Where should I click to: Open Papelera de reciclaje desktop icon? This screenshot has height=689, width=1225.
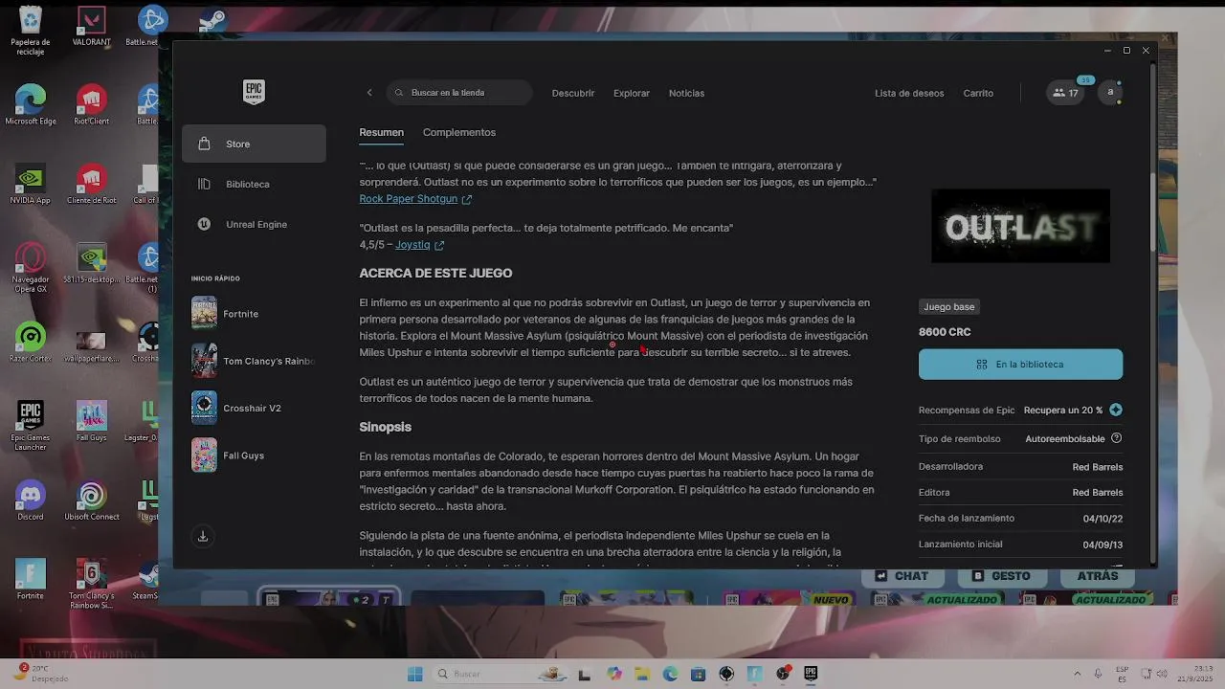(31, 31)
